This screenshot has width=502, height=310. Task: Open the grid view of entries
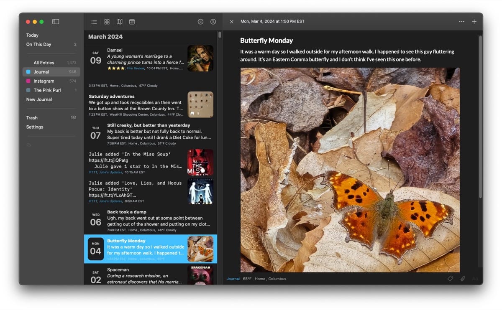pos(107,21)
